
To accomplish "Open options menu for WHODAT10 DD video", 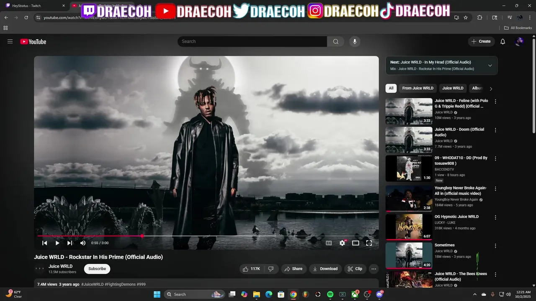I will (x=495, y=159).
